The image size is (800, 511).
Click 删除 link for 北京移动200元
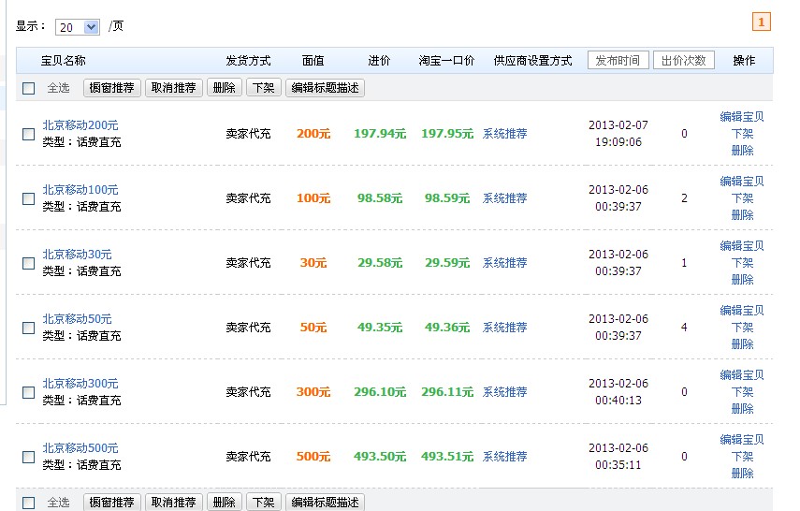[x=742, y=151]
